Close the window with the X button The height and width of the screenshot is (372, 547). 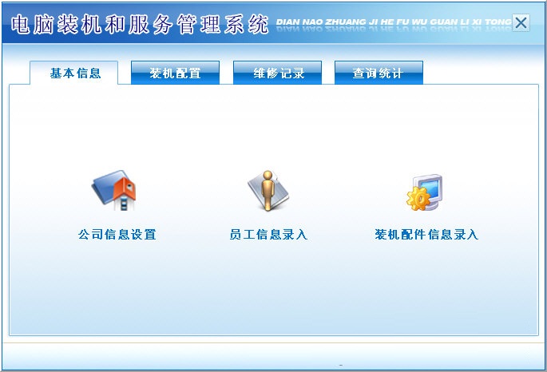521,23
